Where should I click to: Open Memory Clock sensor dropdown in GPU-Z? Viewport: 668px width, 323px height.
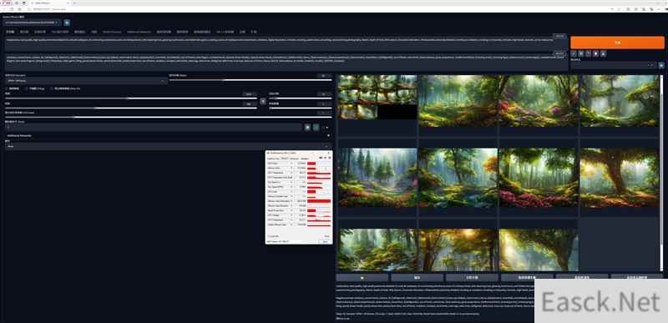(291, 168)
